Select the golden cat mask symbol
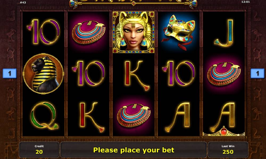266x159 pixels. pos(179,32)
